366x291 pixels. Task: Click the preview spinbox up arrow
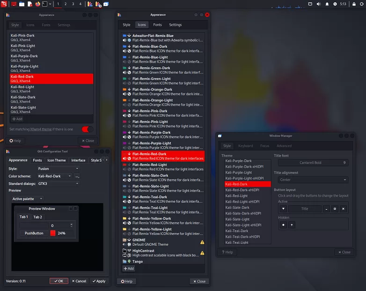click(72, 224)
